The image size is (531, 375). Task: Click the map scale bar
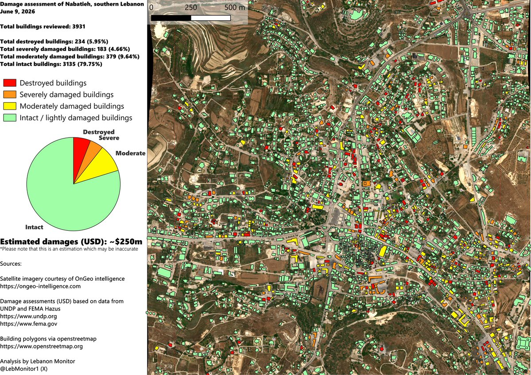click(191, 18)
